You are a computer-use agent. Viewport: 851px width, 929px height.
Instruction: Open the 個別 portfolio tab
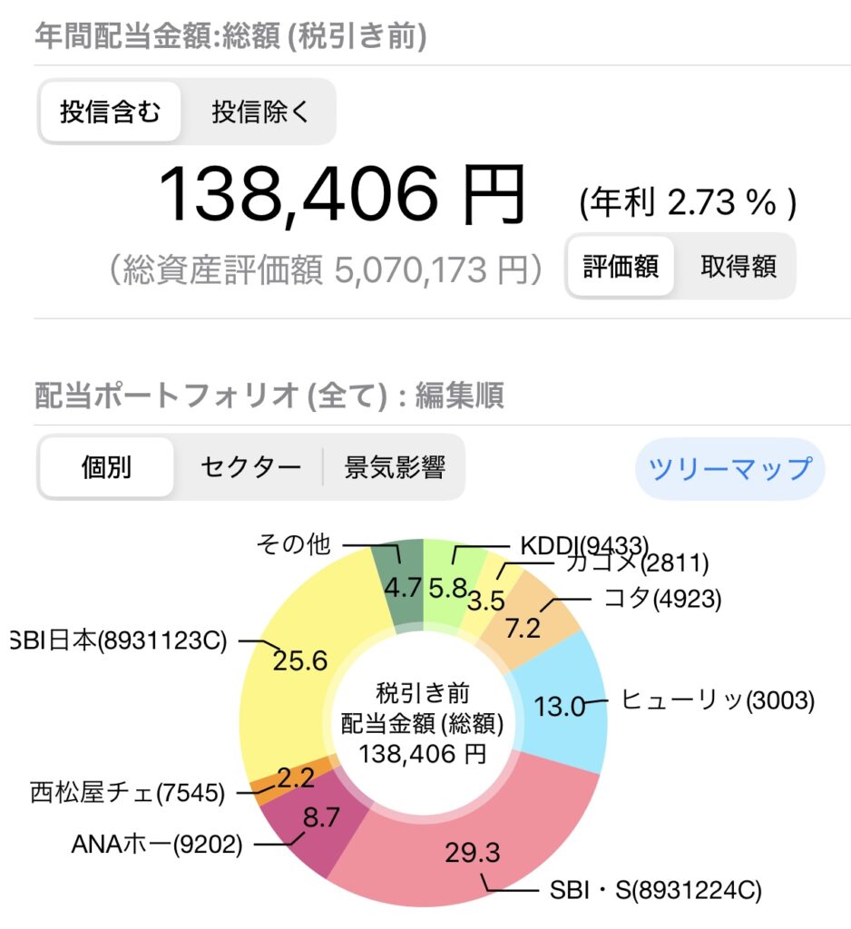click(x=107, y=467)
